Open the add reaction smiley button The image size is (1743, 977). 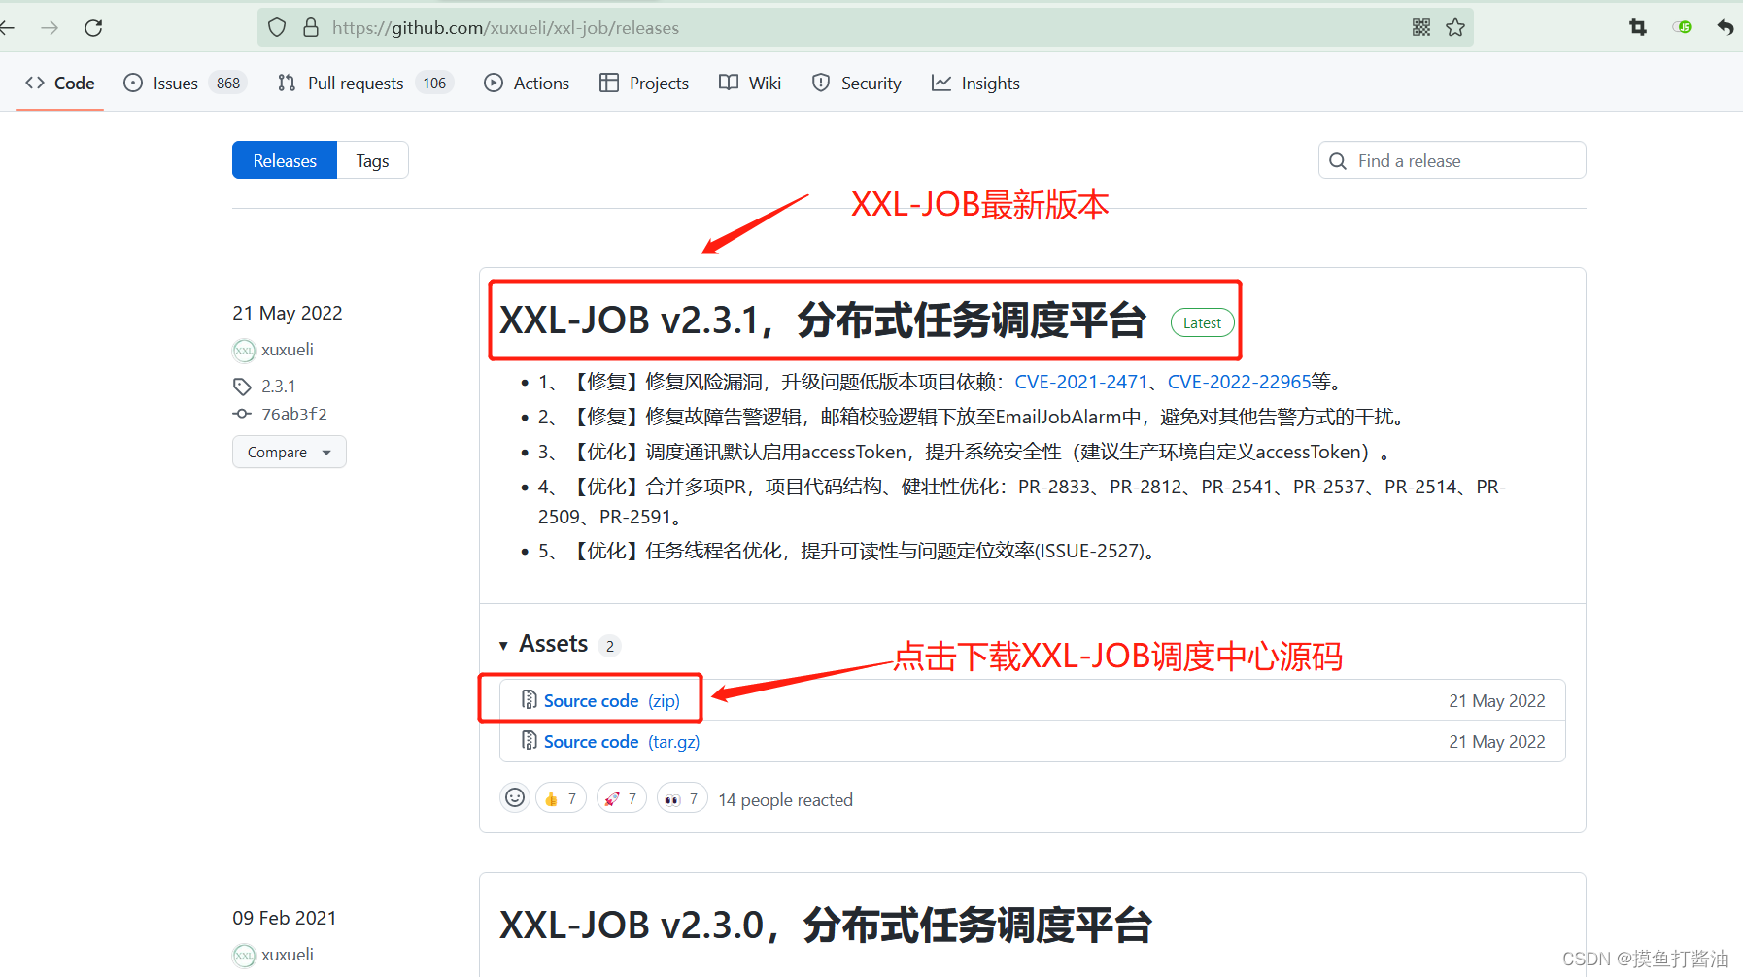pyautogui.click(x=515, y=798)
